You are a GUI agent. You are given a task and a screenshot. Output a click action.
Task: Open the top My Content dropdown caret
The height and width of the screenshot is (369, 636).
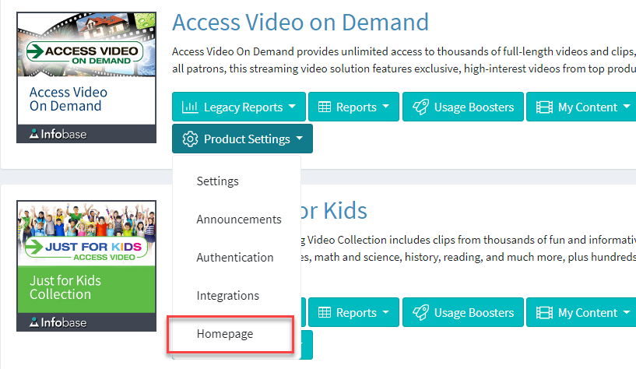627,107
